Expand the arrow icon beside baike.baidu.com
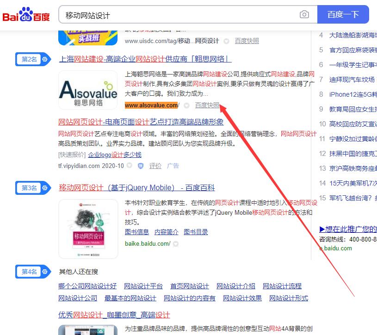The image size is (377, 335). tap(176, 244)
